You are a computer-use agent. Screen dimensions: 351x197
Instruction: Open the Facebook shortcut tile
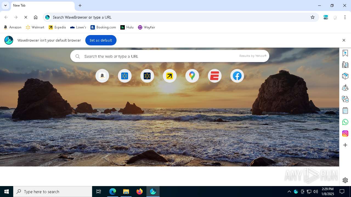click(237, 76)
